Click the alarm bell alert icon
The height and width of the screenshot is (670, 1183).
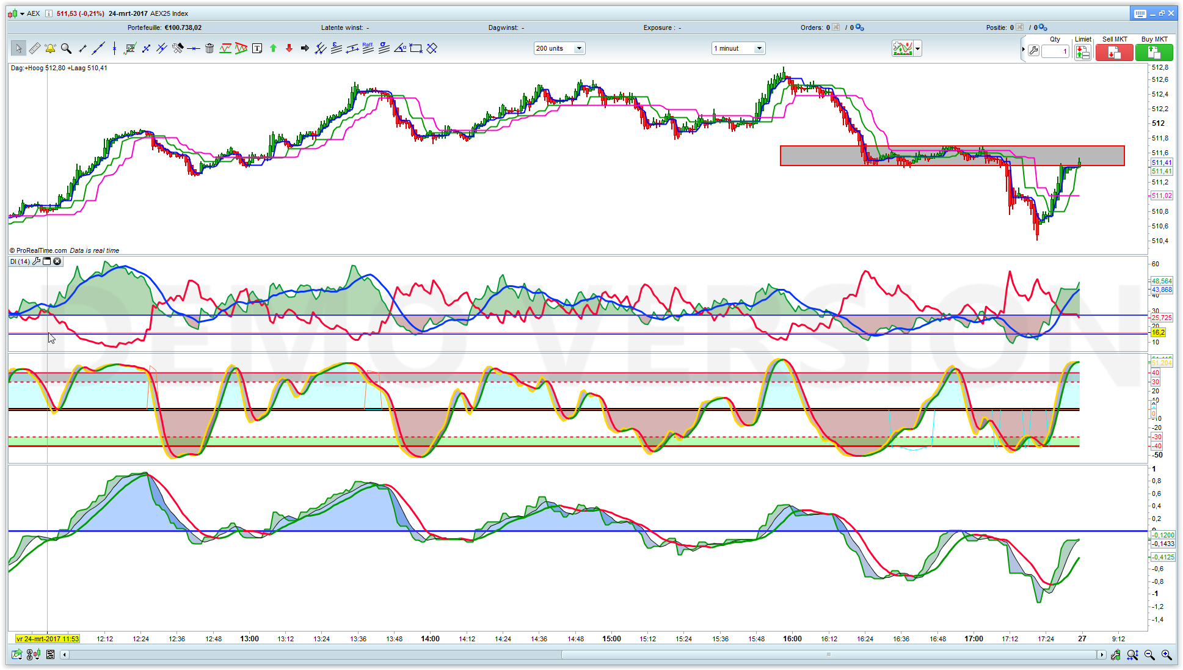pos(50,48)
